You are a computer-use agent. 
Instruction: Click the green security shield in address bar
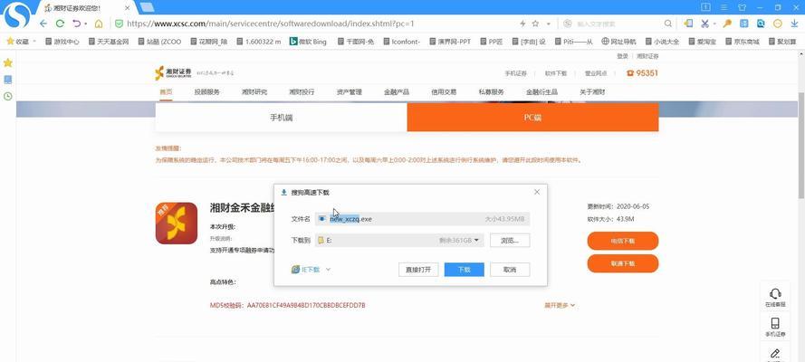click(119, 24)
